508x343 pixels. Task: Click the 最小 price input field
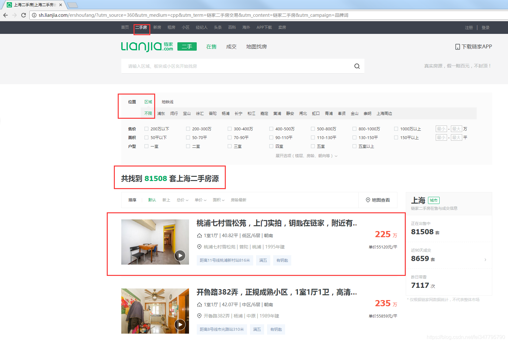441,129
